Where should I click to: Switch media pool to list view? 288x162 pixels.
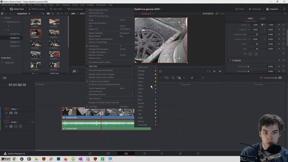tap(53, 13)
